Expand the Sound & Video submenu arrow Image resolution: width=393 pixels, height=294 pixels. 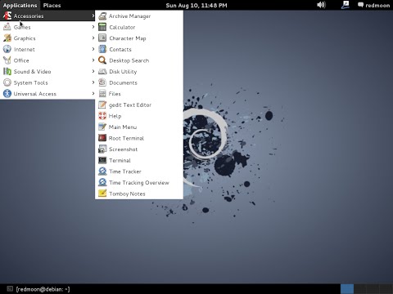93,71
